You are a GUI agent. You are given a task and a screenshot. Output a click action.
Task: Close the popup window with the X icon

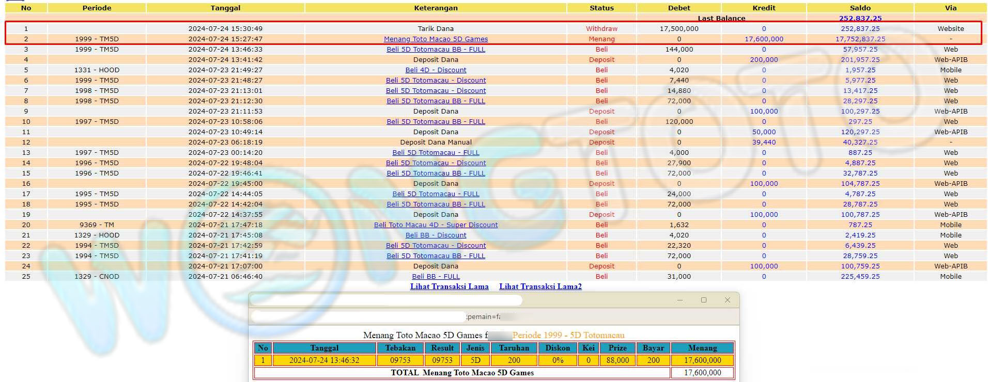[x=727, y=300]
